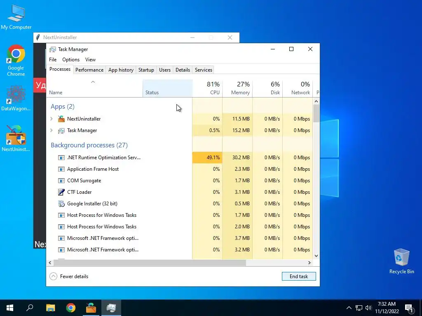The height and width of the screenshot is (316, 422).
Task: Open the DataWagon desktop shortcut
Action: pos(16,98)
